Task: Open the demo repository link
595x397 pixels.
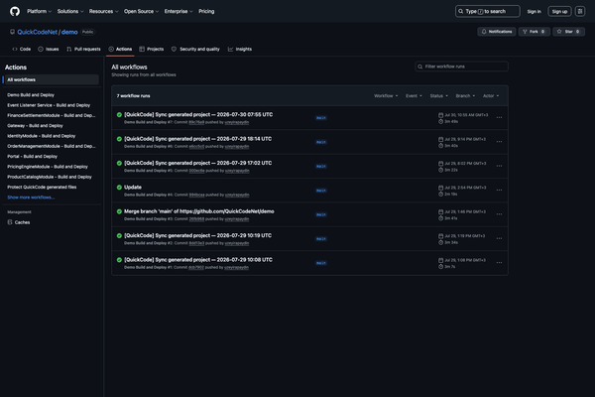Action: tap(69, 32)
